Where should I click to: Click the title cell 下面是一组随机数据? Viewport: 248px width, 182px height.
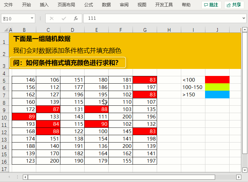click(x=42, y=39)
